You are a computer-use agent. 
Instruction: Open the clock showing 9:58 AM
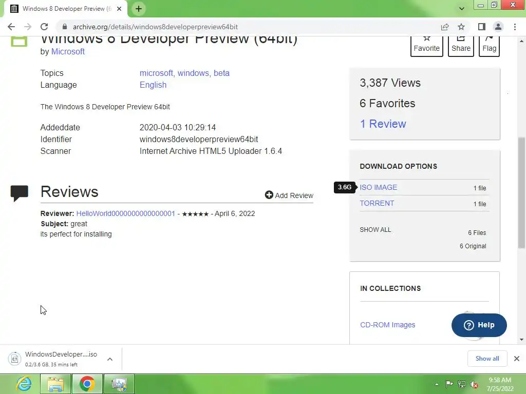[x=500, y=384]
